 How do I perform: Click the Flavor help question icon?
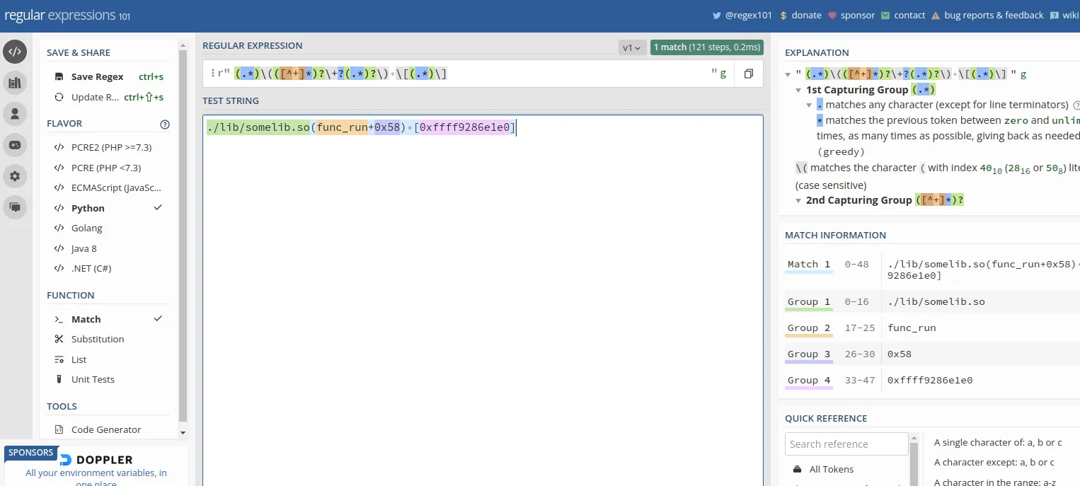165,124
